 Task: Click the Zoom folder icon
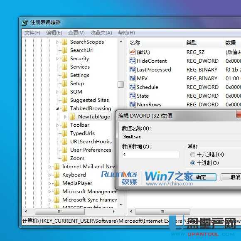[x=64, y=158]
